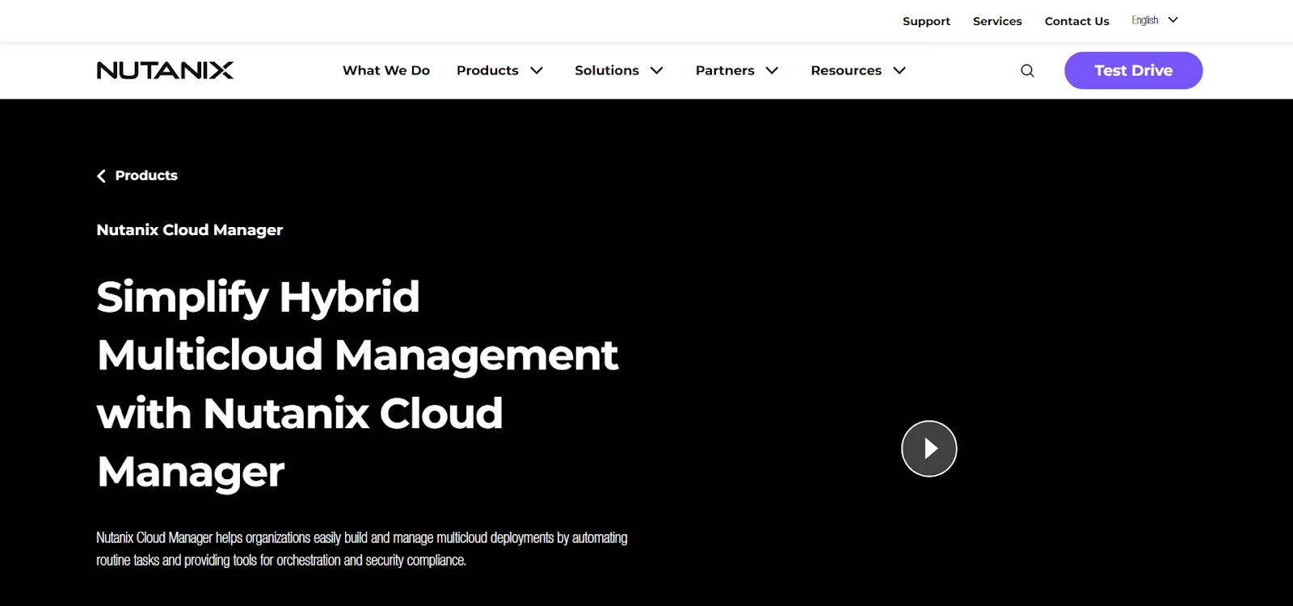This screenshot has width=1293, height=606.
Task: Select Partners in the main navigation
Action: [725, 70]
